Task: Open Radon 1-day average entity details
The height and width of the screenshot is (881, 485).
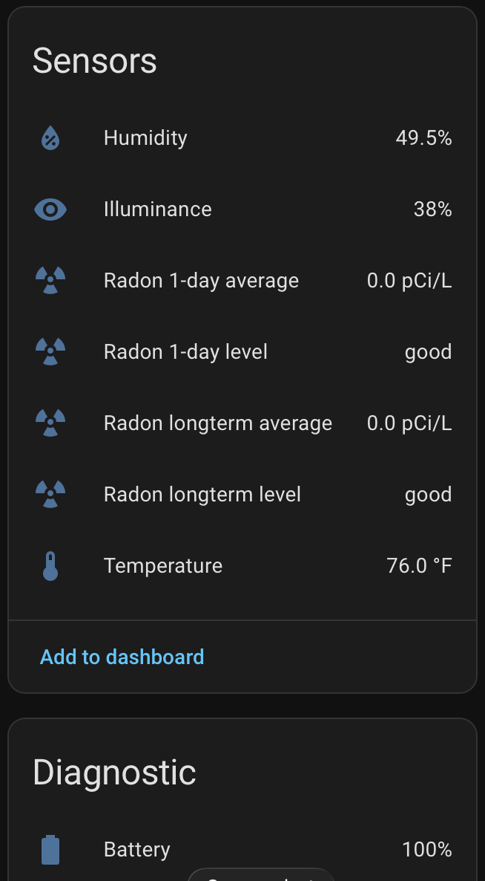Action: (242, 280)
